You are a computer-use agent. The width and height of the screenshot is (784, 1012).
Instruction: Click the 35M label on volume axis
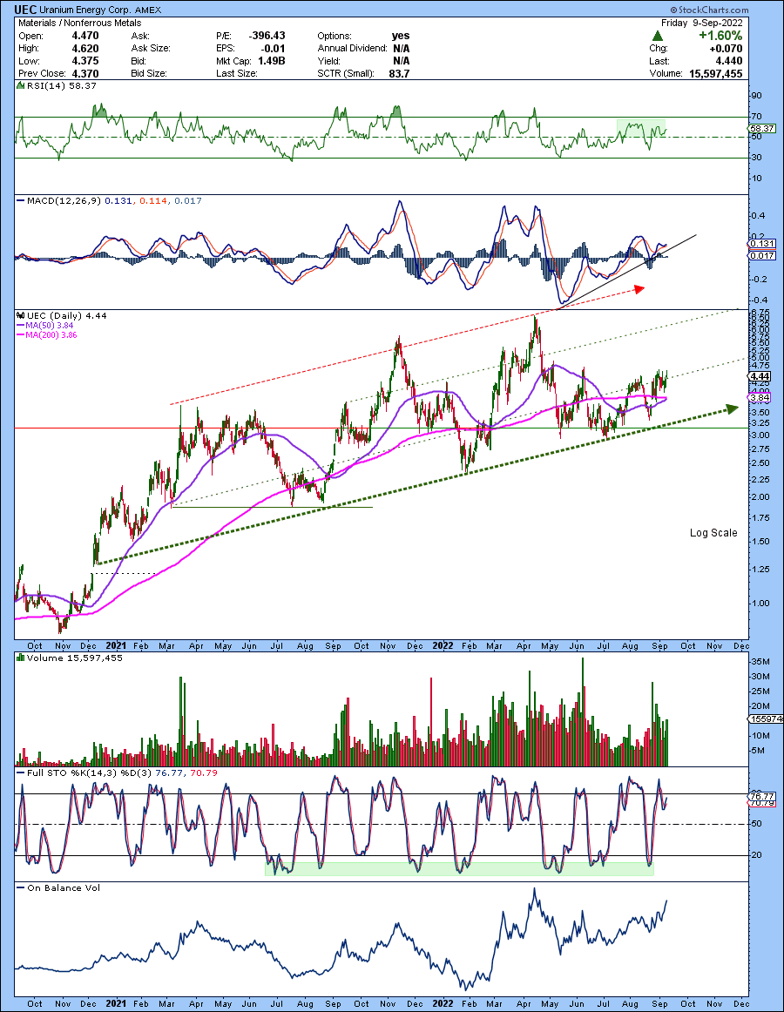coord(760,662)
